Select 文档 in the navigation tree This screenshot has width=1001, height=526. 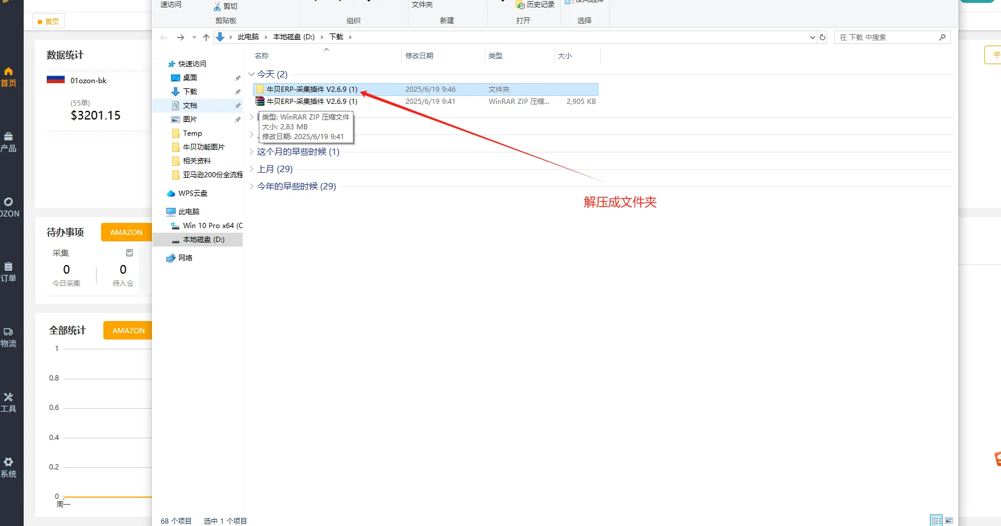point(190,106)
